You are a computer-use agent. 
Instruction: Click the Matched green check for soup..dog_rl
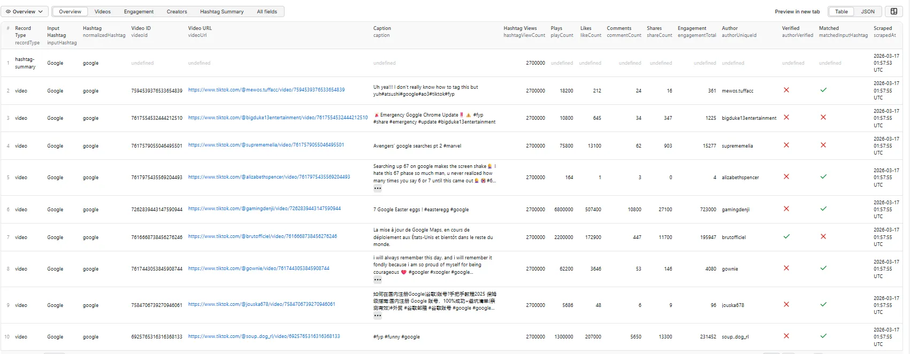tap(823, 336)
